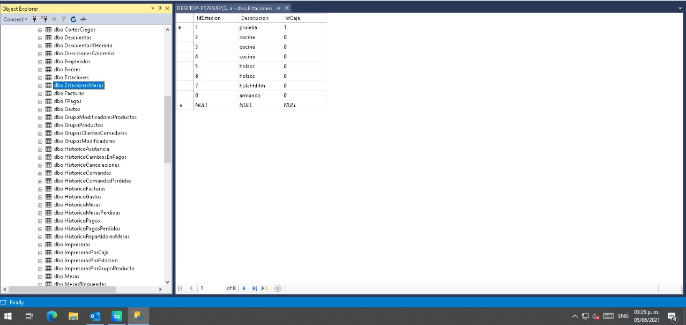Viewport: 686px width, 325px height.
Task: Expand the dbo.HistoricoFacturas table node
Action: (x=40, y=189)
